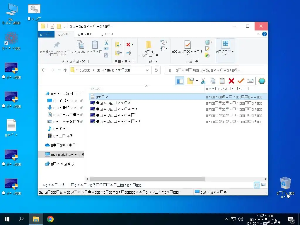Click the large Copy icon in the ribbon

click(81, 45)
